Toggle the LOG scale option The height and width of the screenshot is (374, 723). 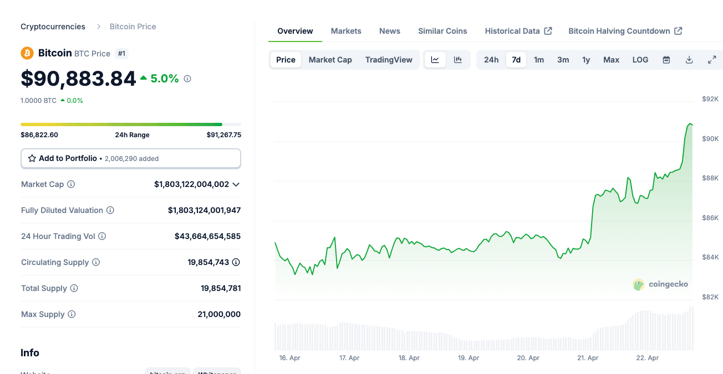click(x=640, y=60)
